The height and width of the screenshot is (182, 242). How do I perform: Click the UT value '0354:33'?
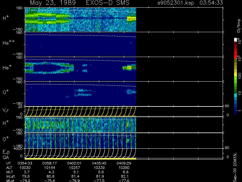tap(25, 163)
